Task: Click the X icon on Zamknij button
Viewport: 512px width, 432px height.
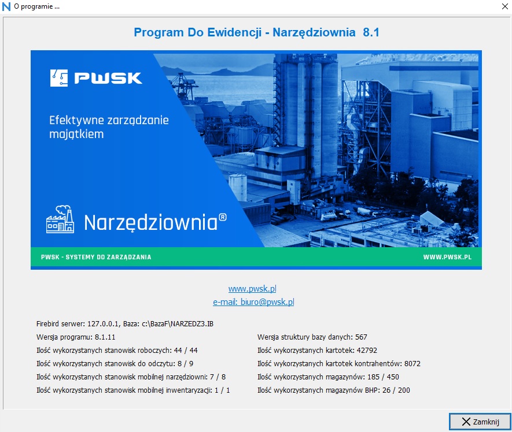Action: pos(466,422)
